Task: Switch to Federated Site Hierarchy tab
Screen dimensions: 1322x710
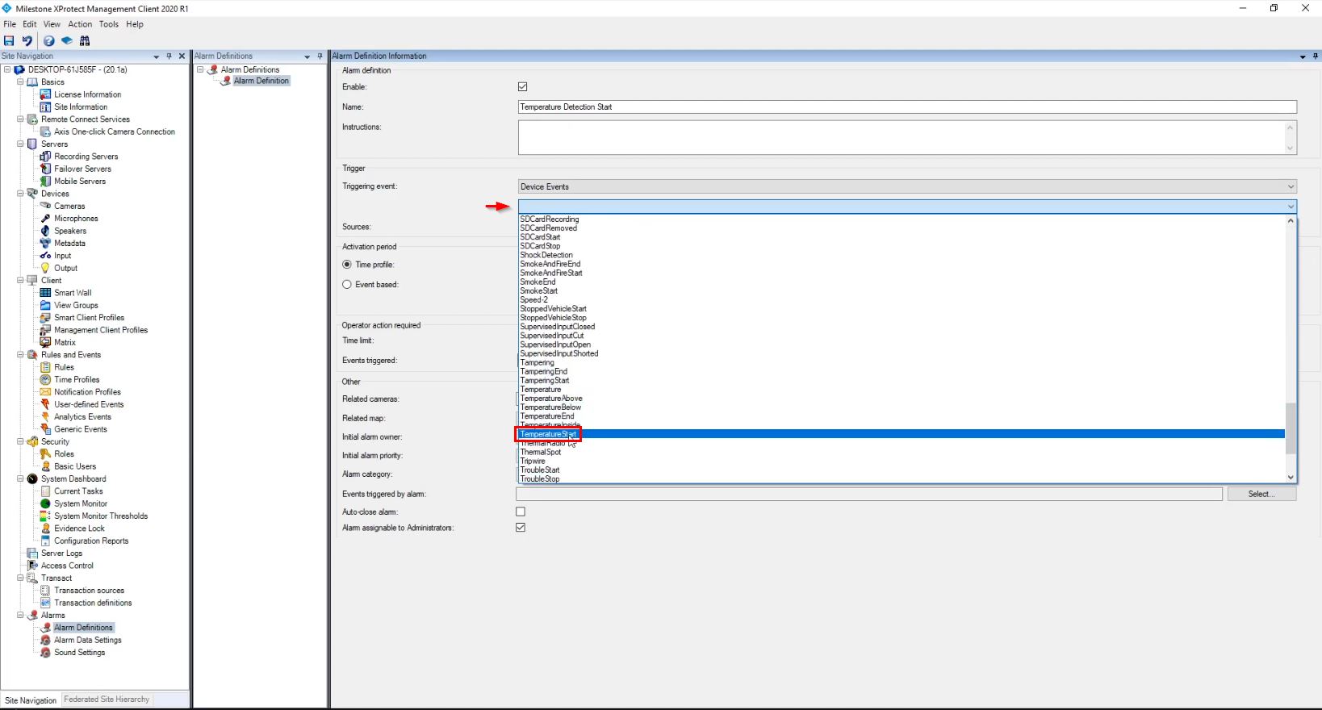Action: point(107,700)
